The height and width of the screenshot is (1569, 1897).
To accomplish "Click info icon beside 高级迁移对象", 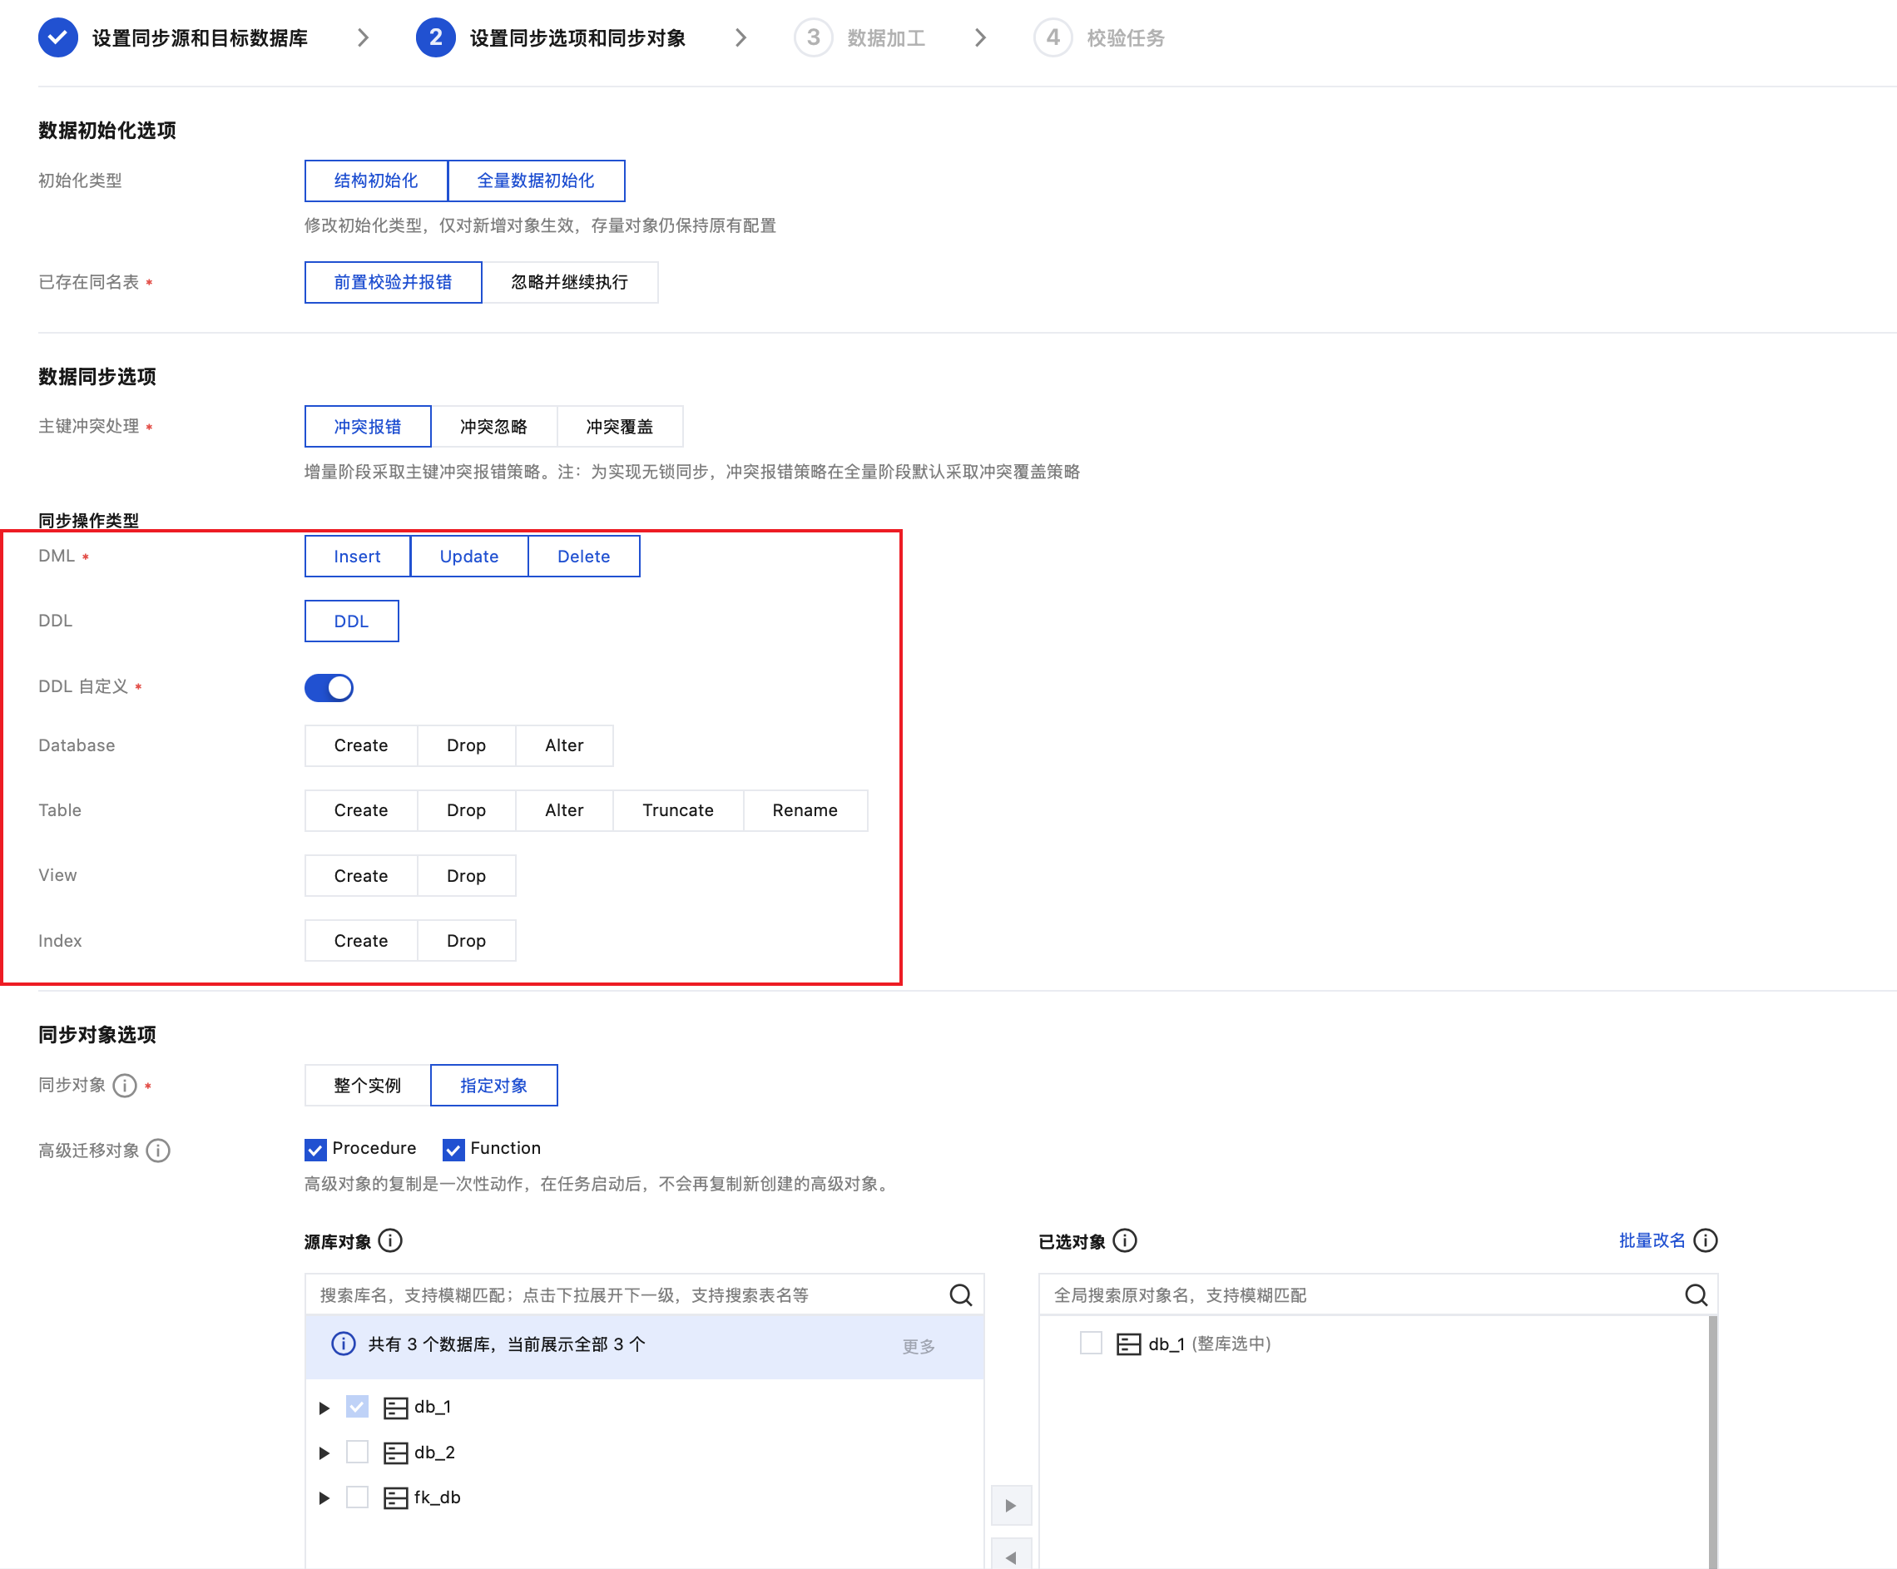I will pyautogui.click(x=158, y=1150).
